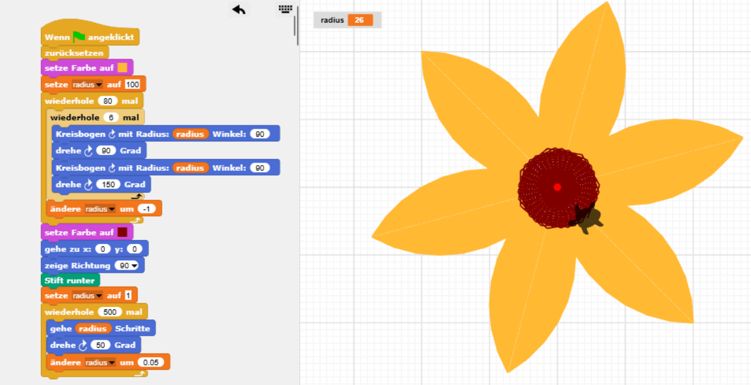
Task: Click the orange color swatch in 'setze Farbe auf'
Action: pos(122,68)
